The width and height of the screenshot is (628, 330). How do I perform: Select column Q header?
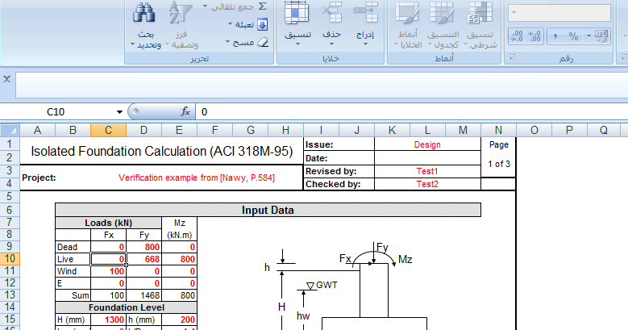coord(604,130)
